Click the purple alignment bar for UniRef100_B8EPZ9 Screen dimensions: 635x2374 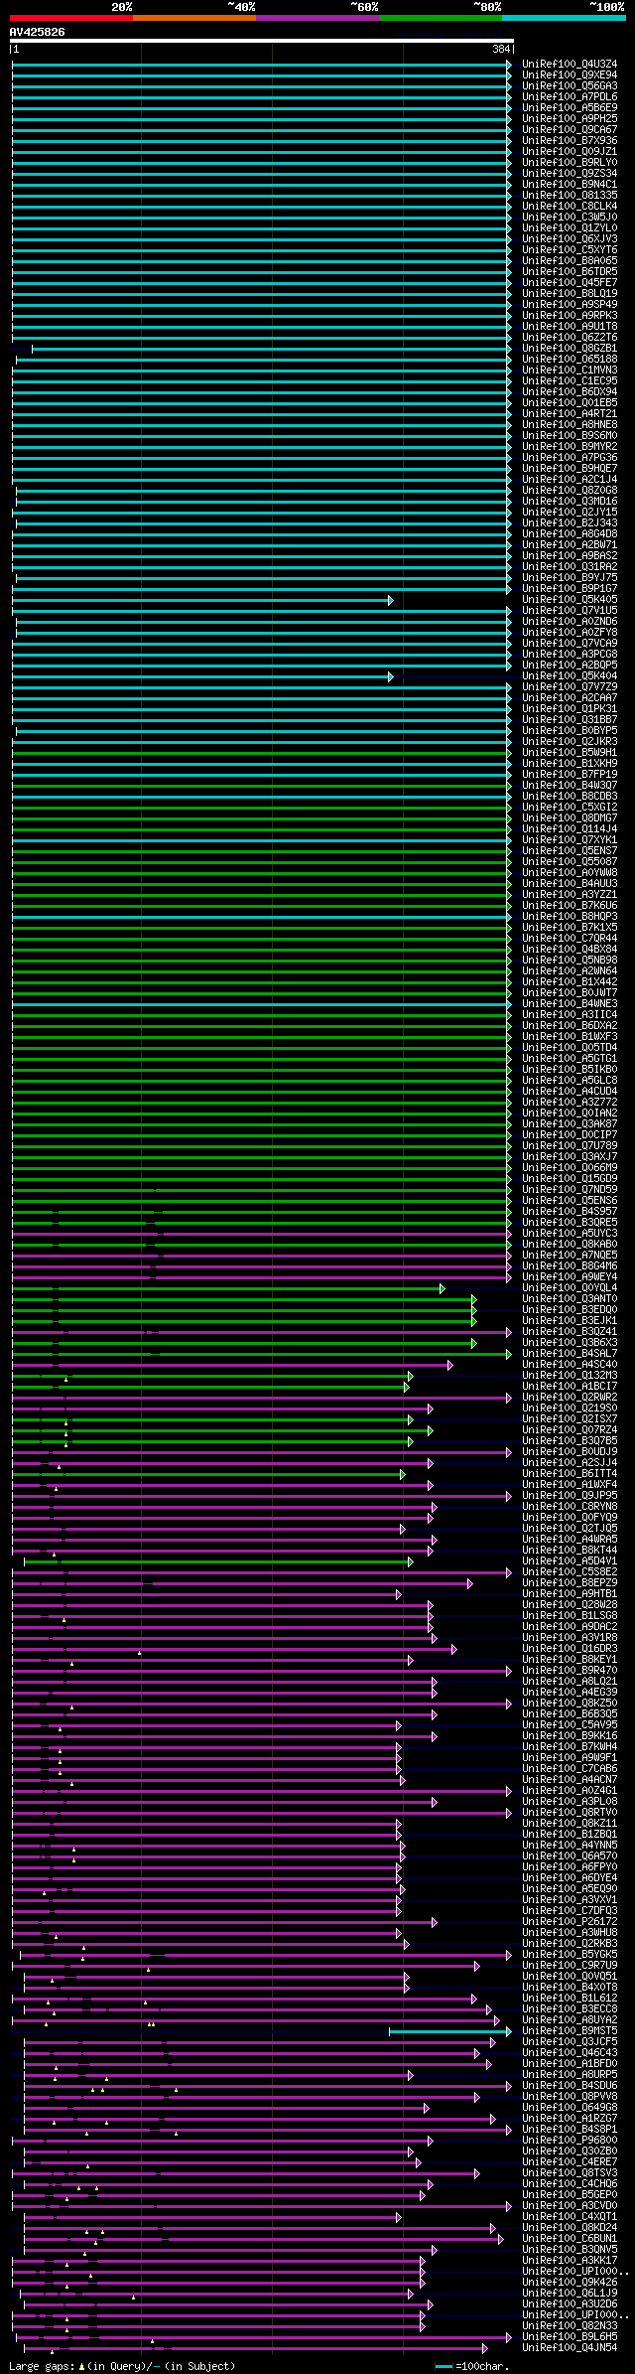(x=242, y=1583)
